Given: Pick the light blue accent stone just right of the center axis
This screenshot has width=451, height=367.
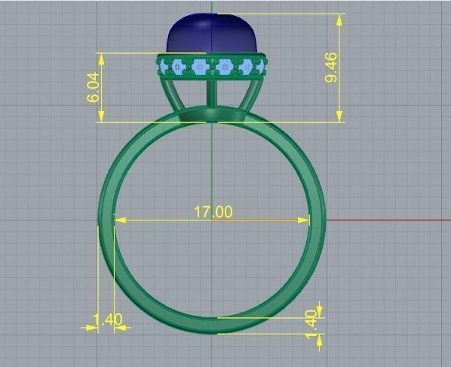Looking at the screenshot, I should [x=224, y=67].
